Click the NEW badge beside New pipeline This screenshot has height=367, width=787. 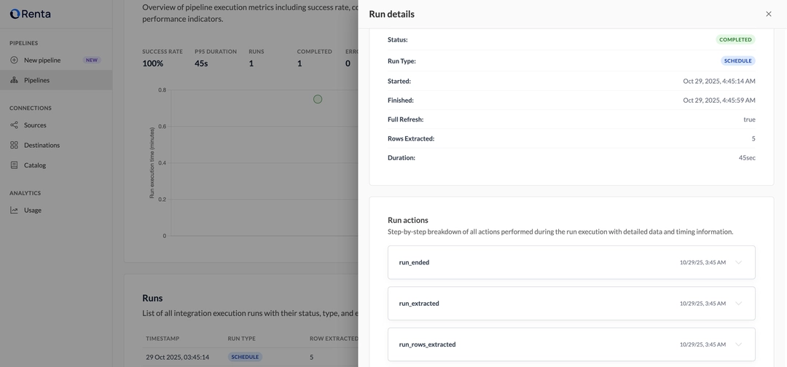click(92, 60)
